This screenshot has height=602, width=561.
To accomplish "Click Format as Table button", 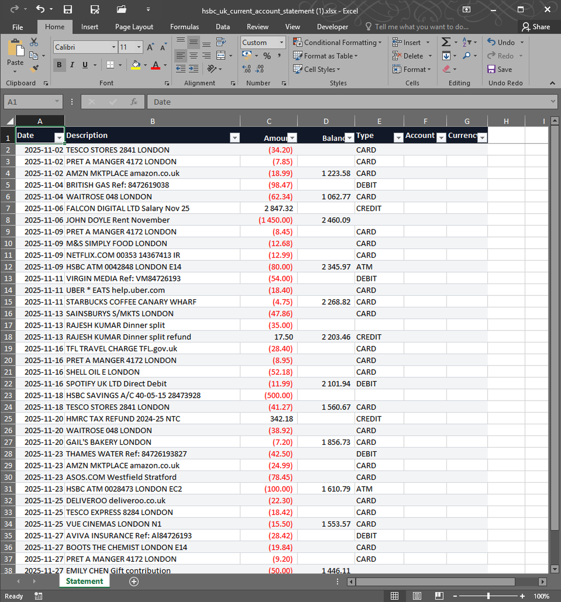I will [x=325, y=56].
